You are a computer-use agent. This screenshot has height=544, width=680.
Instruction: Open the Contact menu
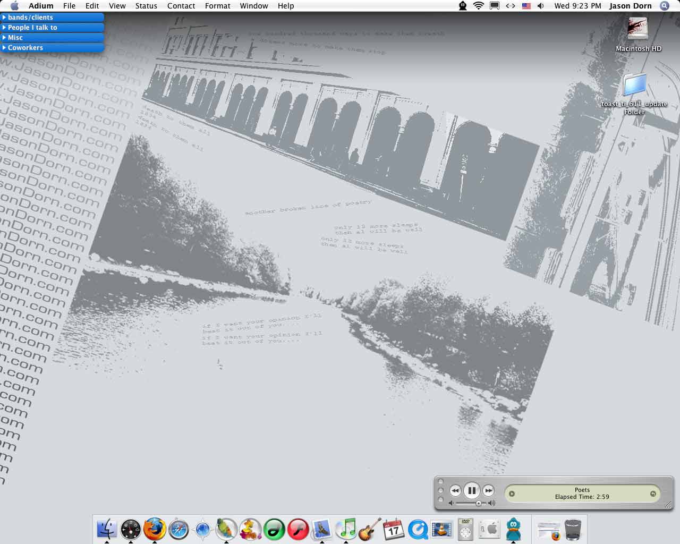pyautogui.click(x=181, y=6)
